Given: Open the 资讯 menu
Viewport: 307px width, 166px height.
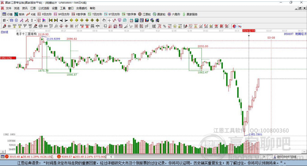Looking at the screenshot, I should tap(25, 8).
